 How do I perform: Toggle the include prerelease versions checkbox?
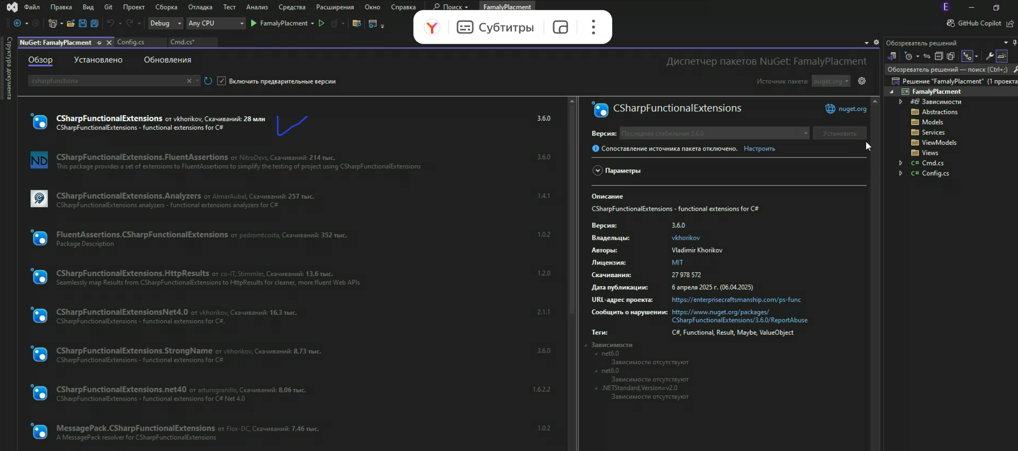point(222,81)
